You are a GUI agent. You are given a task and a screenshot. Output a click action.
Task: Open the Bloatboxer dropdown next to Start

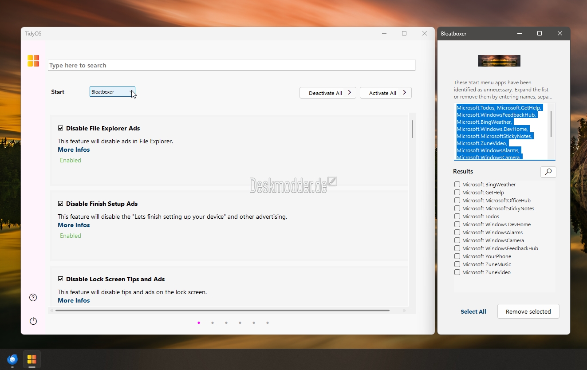(112, 92)
